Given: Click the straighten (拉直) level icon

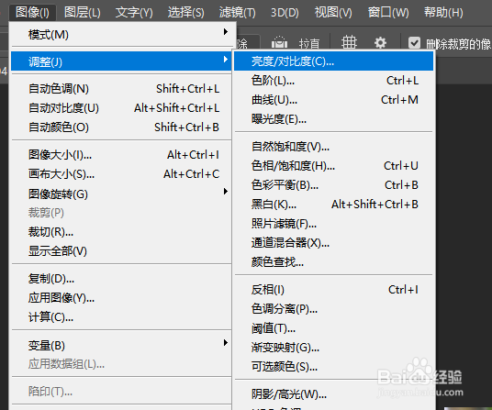Looking at the screenshot, I should pos(279,42).
